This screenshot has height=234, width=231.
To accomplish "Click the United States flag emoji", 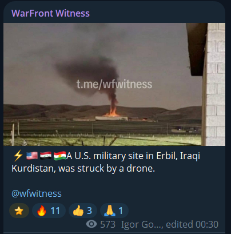I will coord(32,156).
